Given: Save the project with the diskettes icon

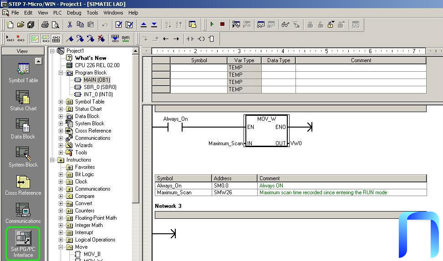Looking at the screenshot, I should click(x=31, y=25).
